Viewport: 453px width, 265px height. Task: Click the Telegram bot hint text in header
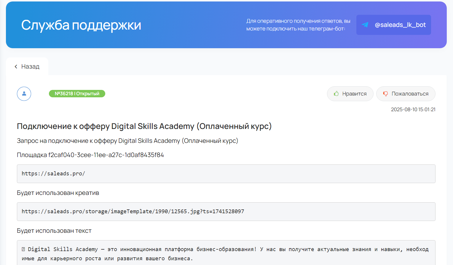click(x=298, y=25)
